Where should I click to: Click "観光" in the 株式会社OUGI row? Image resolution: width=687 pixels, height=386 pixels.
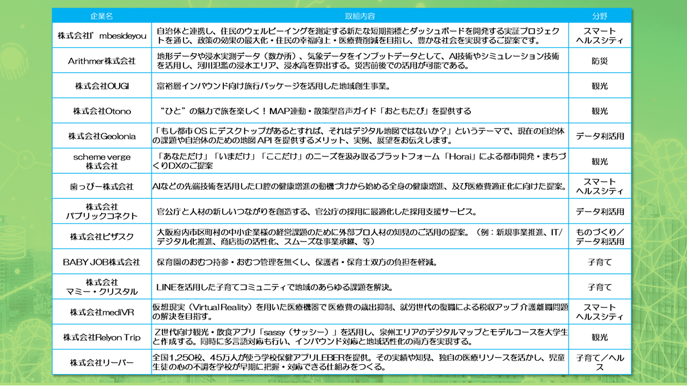600,86
